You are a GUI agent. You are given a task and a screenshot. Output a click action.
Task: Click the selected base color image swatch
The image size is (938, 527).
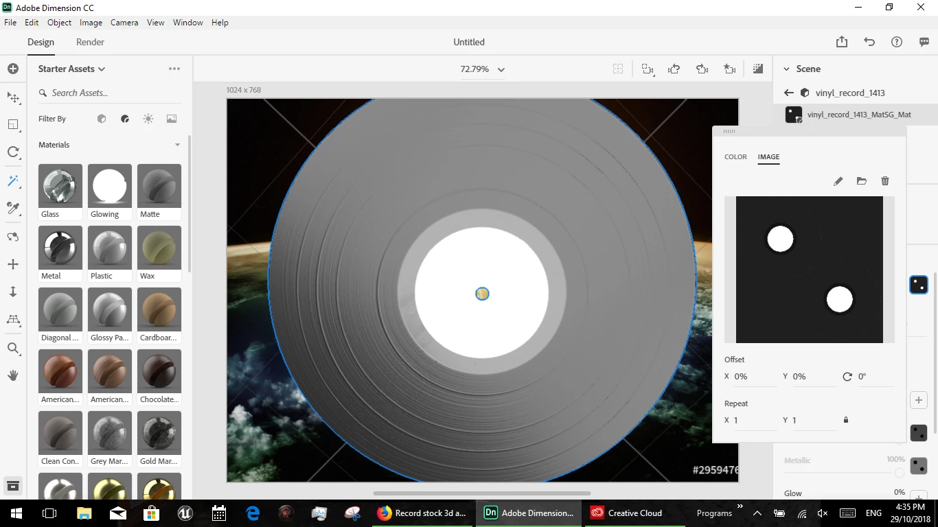(919, 285)
